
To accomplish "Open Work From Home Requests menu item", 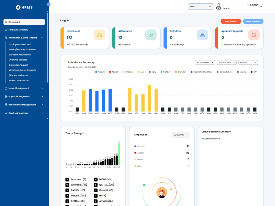I will coord(22,70).
